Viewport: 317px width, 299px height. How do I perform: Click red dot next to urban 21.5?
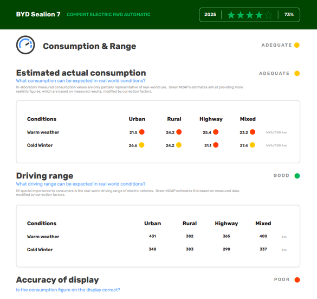click(x=142, y=132)
